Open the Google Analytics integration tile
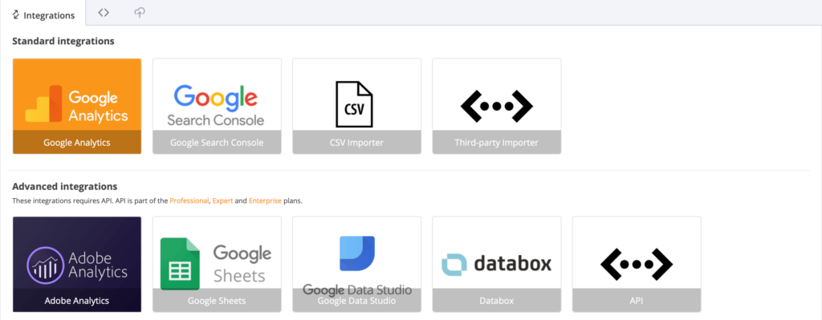 [x=77, y=107]
